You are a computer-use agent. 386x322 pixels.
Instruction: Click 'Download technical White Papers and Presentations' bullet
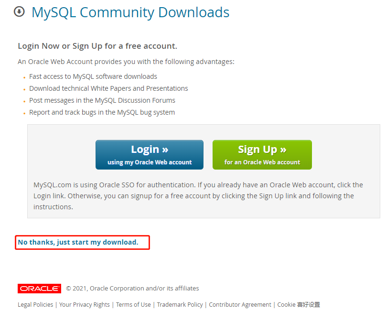click(x=108, y=88)
